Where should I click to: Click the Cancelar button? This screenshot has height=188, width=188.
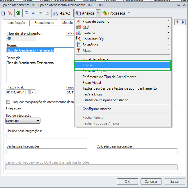pos(151,182)
